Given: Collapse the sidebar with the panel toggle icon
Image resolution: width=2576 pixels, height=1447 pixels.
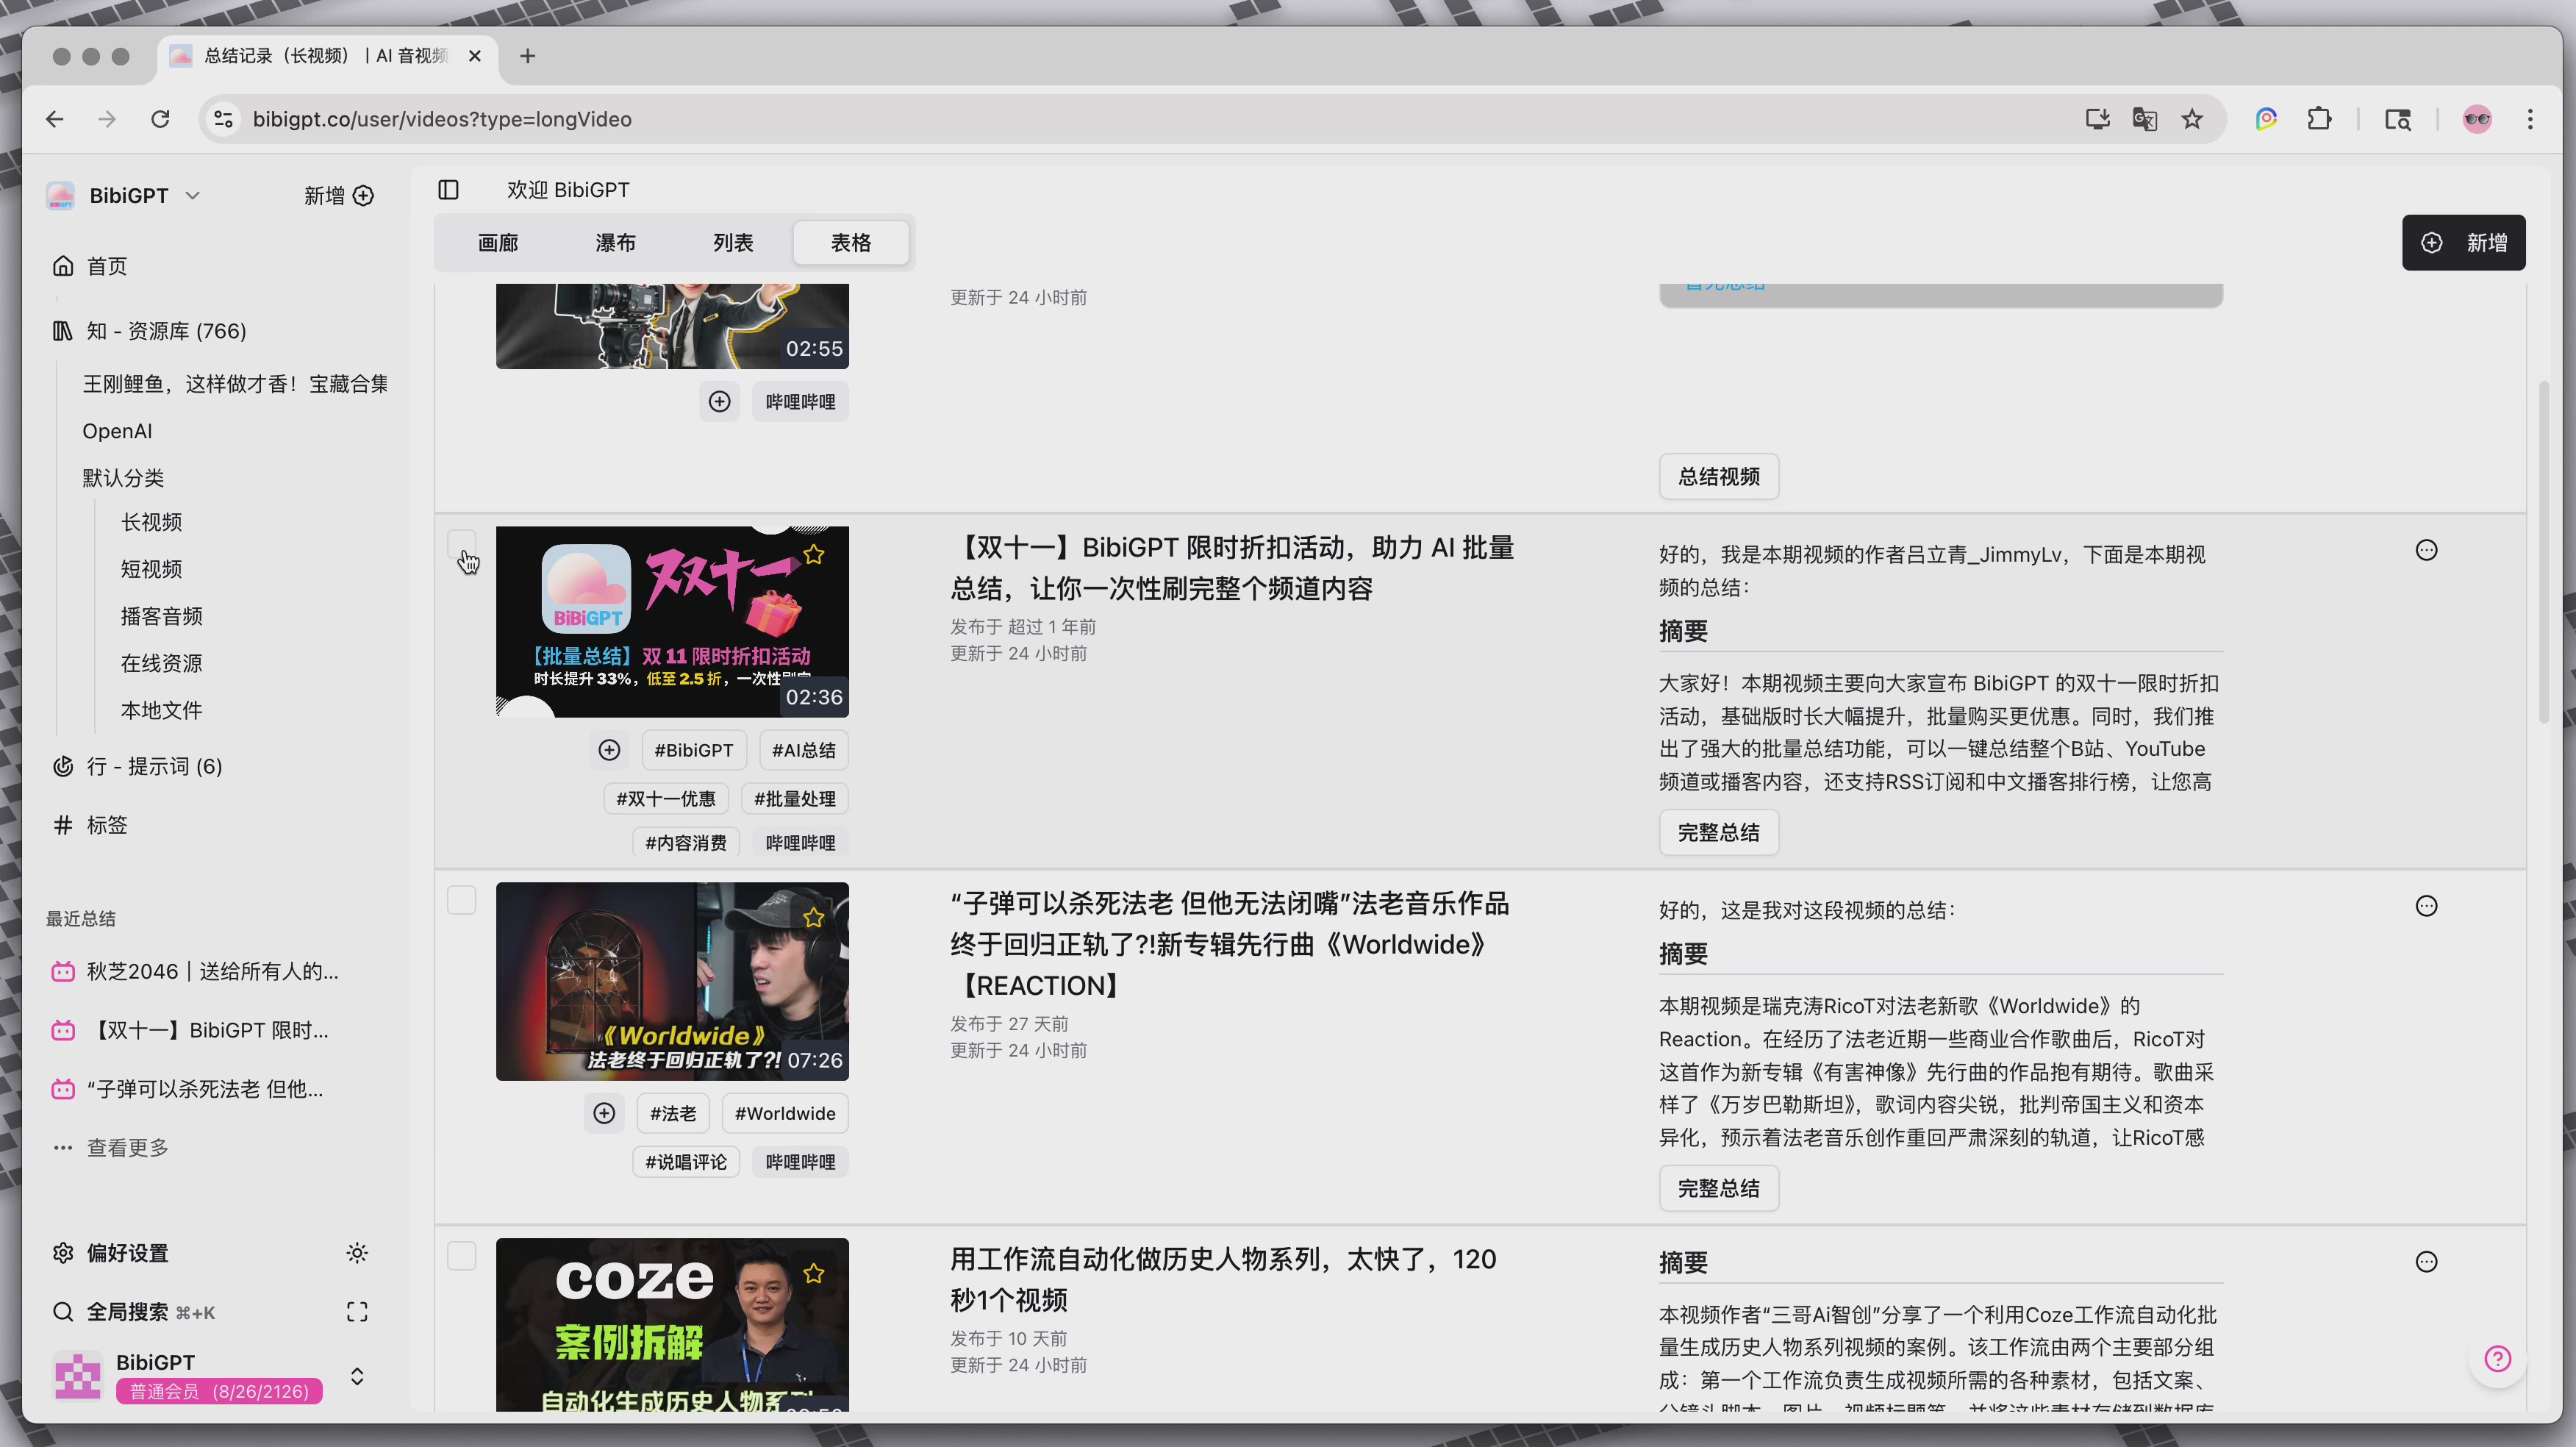Looking at the screenshot, I should [448, 189].
